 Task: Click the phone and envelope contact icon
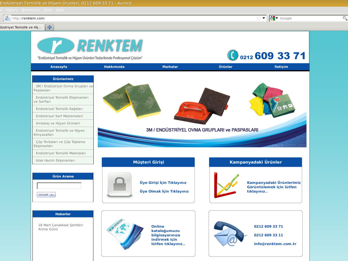(231, 234)
